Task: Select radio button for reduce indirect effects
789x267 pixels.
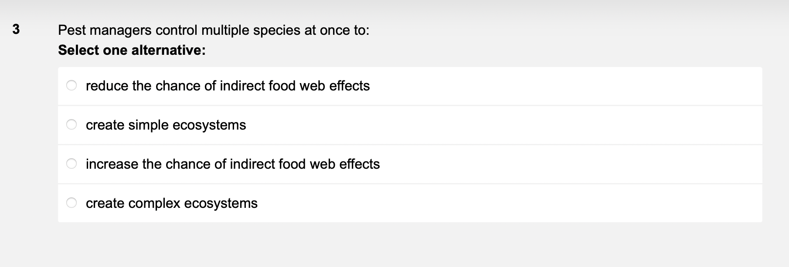Action: coord(71,86)
